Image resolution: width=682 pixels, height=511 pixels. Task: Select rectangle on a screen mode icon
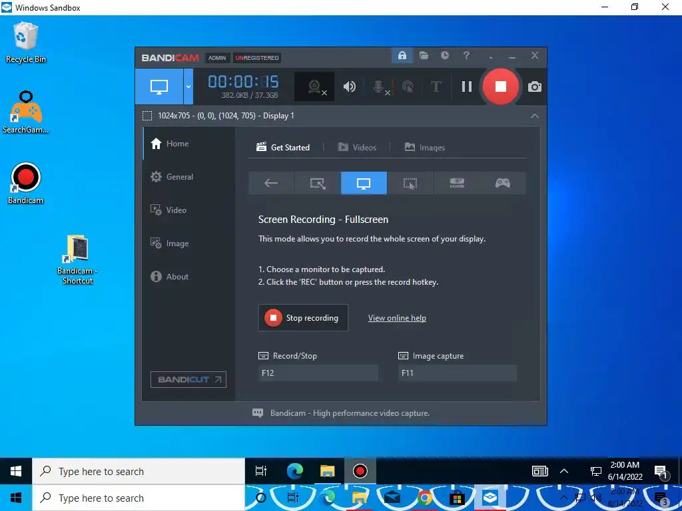tap(318, 183)
